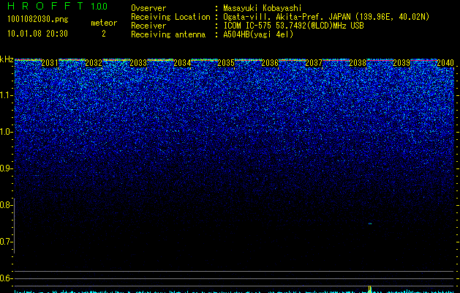Click the observer name Masayuki Kobayashi
Image resolution: width=460 pixels, height=293 pixels.
[x=263, y=8]
